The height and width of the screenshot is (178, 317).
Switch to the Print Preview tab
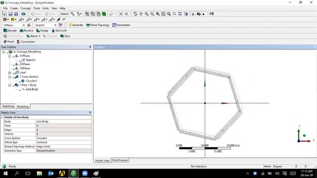point(120,160)
